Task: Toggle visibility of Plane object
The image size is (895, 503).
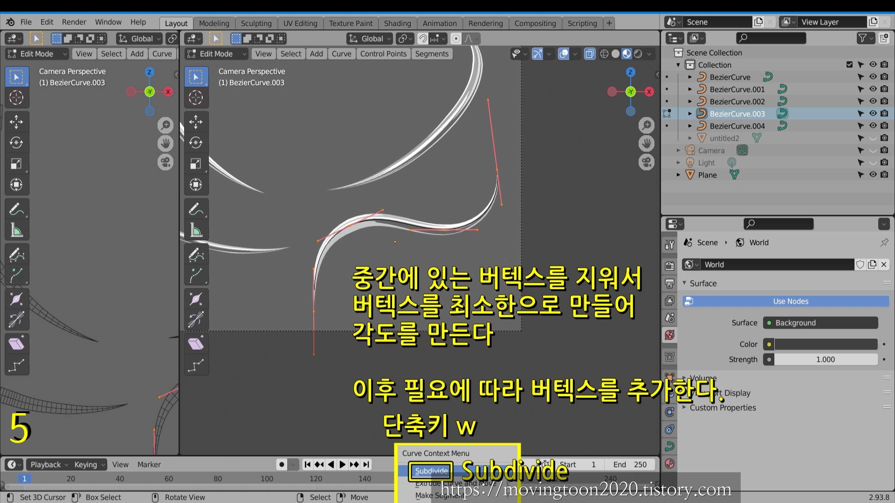Action: click(873, 175)
